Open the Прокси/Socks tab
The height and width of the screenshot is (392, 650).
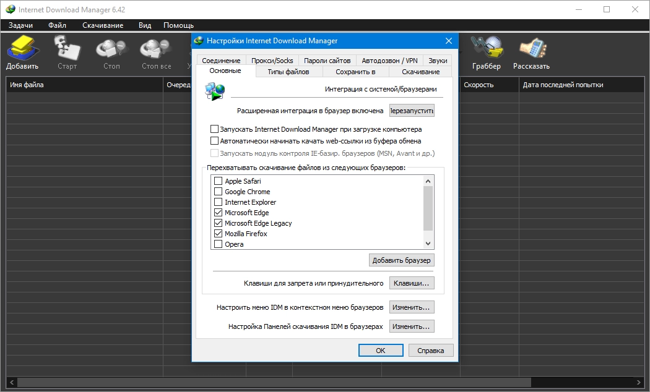point(272,61)
